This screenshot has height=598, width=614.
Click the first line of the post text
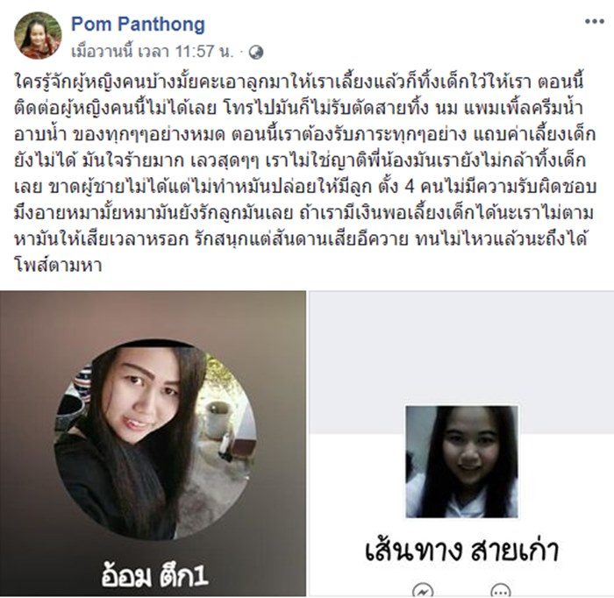point(299,82)
